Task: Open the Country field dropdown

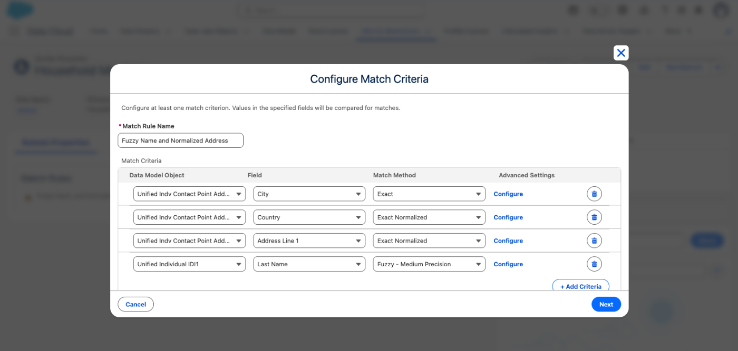Action: (309, 217)
